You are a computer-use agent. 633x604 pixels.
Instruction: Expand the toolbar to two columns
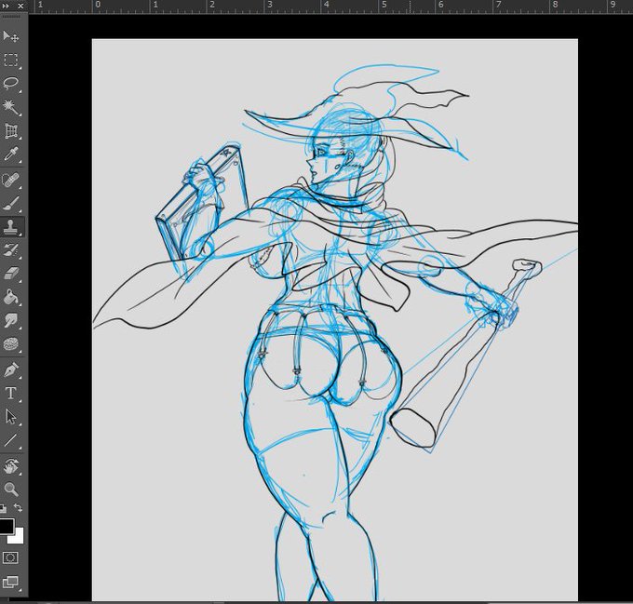coord(7,7)
